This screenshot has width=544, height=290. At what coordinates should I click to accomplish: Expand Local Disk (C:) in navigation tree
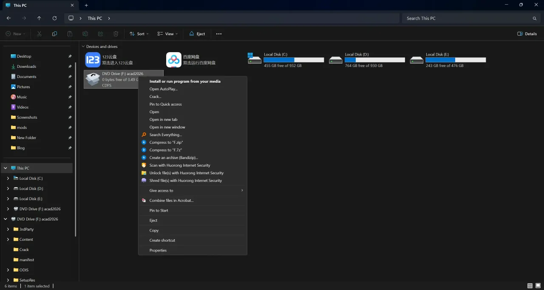point(8,178)
